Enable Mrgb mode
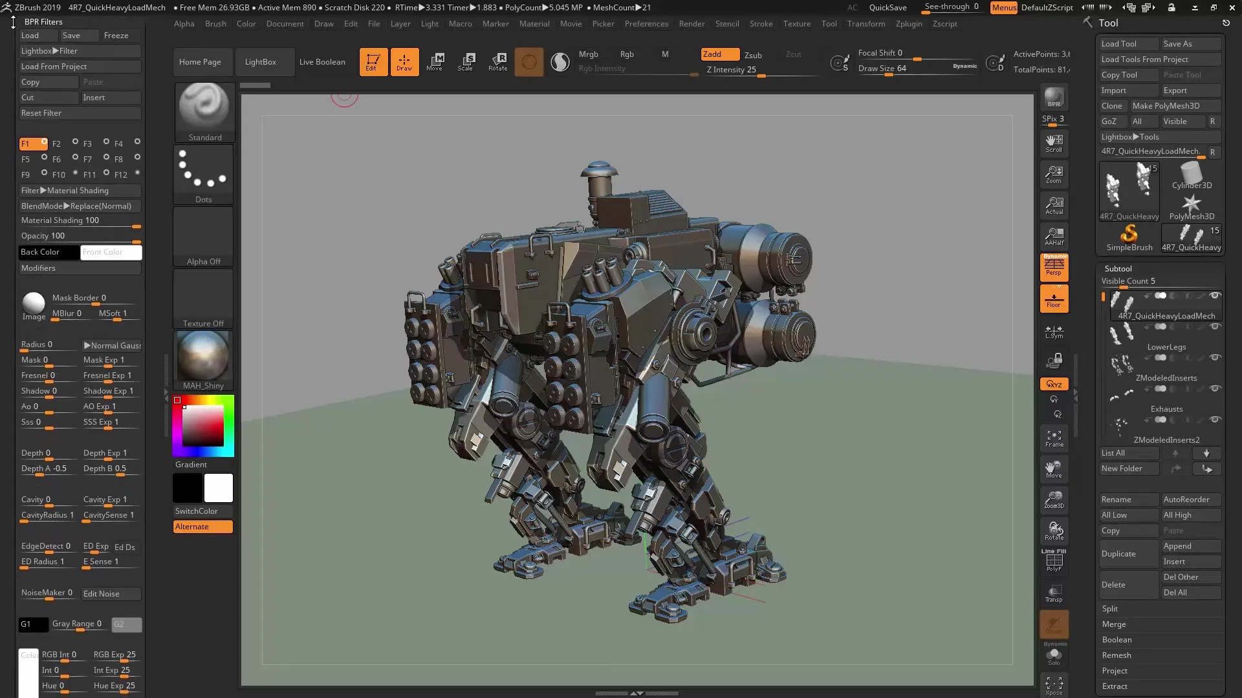1242x698 pixels. (x=589, y=54)
